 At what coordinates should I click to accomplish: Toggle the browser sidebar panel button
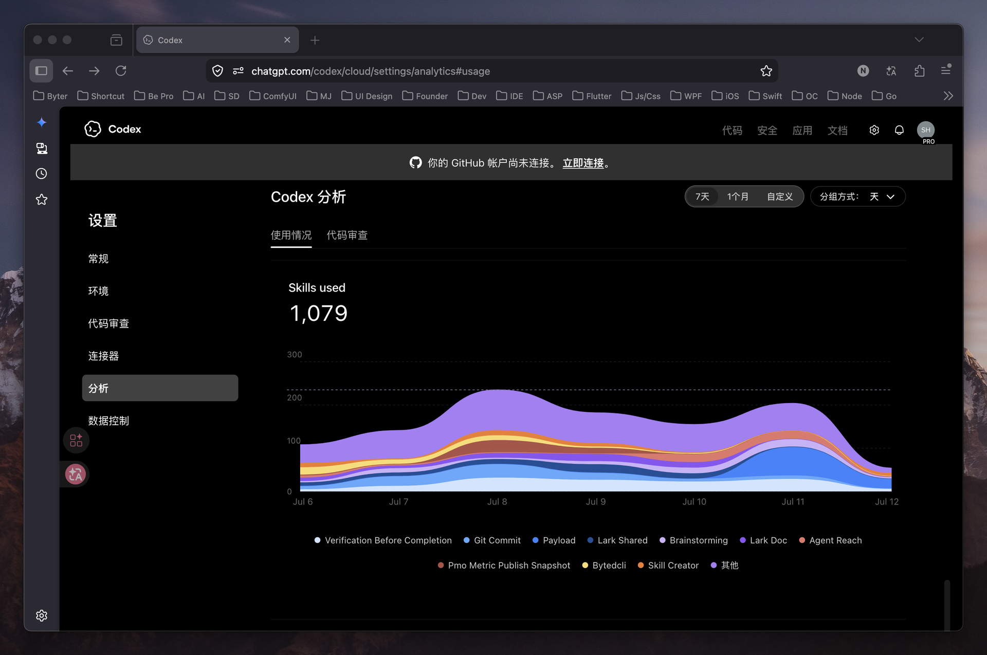click(41, 71)
